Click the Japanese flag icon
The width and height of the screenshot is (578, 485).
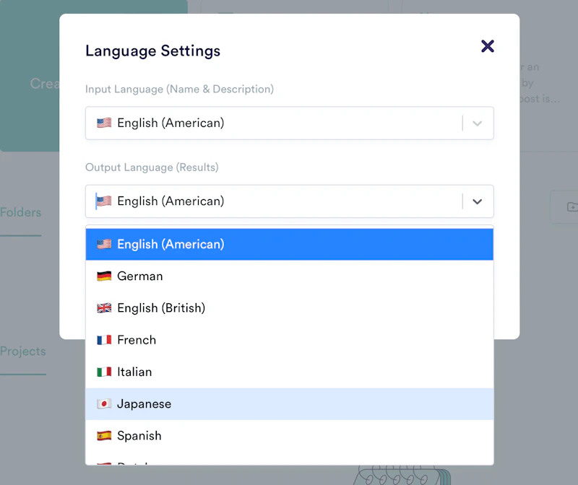tap(104, 404)
